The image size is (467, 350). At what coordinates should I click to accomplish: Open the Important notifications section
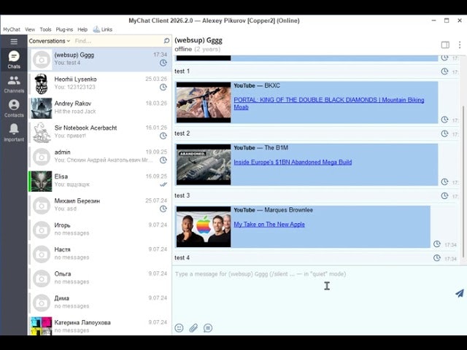[14, 133]
